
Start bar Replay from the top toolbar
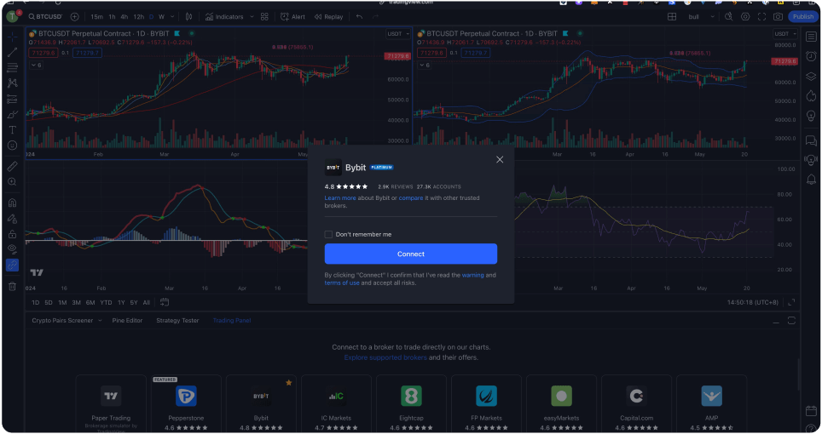328,16
